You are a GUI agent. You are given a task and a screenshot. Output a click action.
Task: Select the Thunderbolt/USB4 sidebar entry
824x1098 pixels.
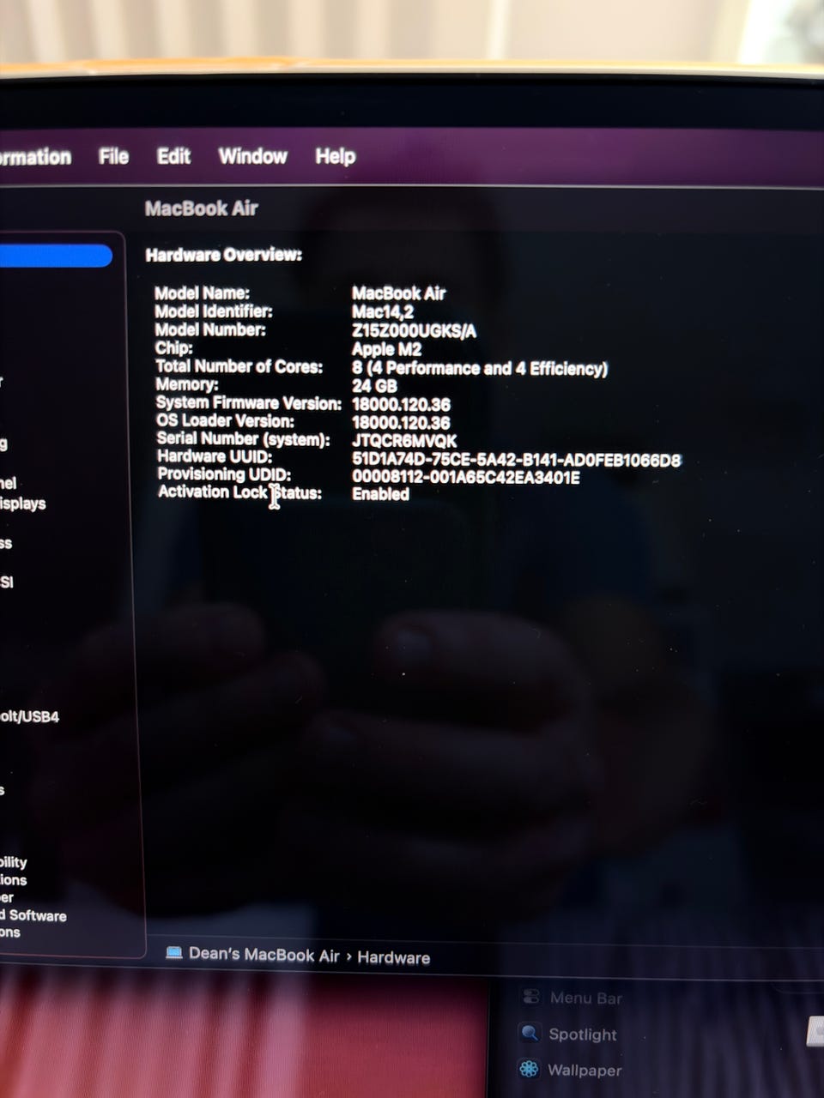[x=30, y=716]
